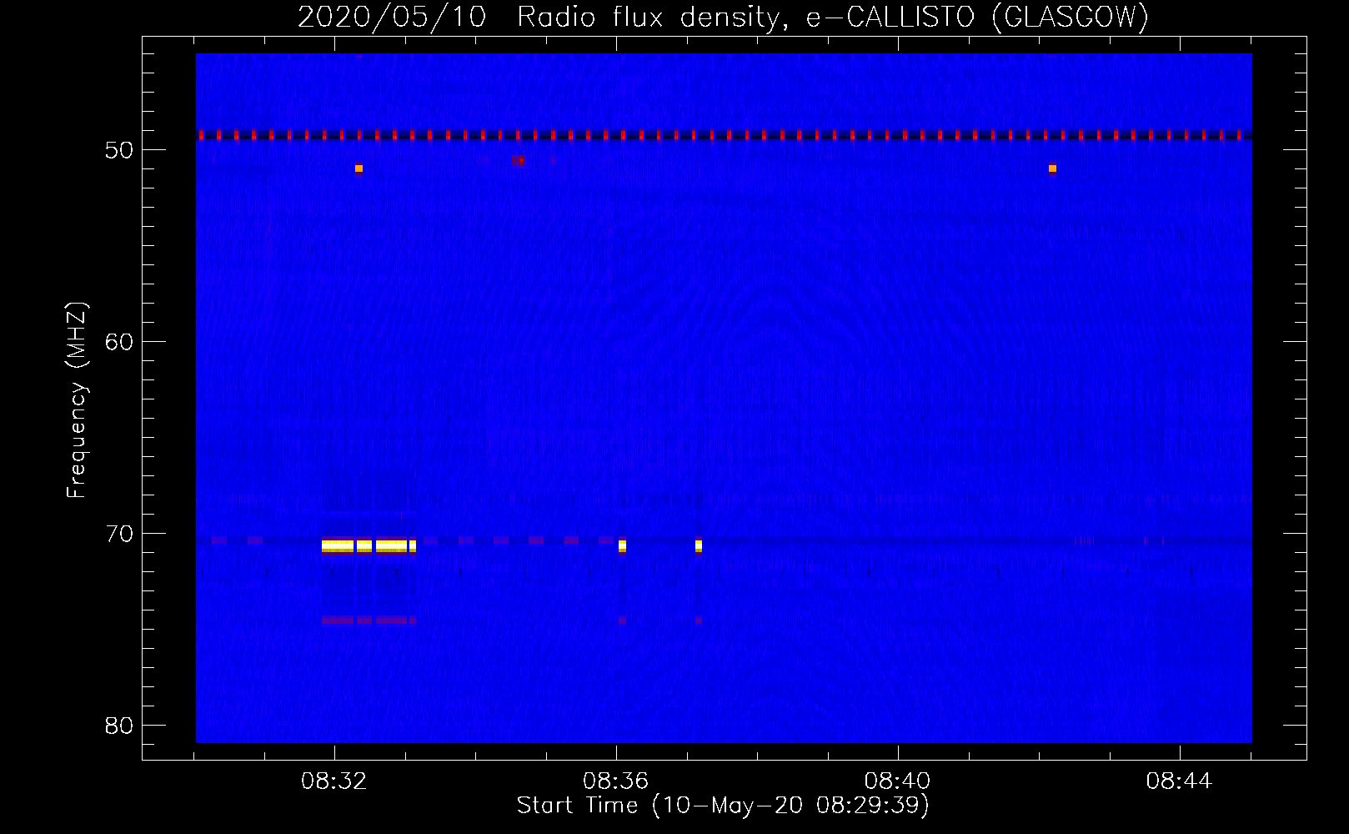Select the Frequency (MHZ) axis label
Image resolution: width=1349 pixels, height=834 pixels.
tap(77, 400)
